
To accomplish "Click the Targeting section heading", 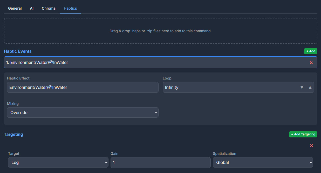I will point(13,134).
